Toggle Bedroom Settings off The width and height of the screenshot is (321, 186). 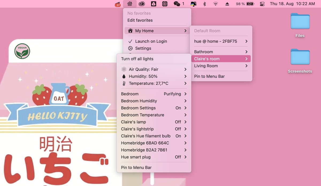pos(178,108)
